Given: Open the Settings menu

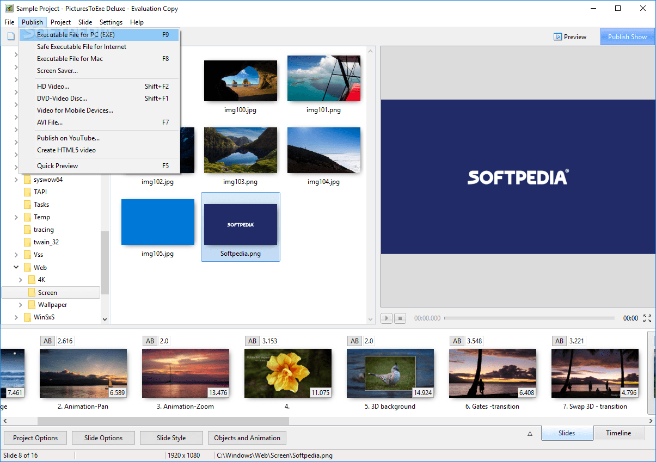Looking at the screenshot, I should coord(111,22).
